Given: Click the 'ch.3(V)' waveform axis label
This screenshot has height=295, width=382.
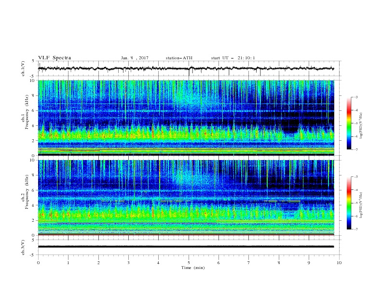Looking at the screenshot, I should point(23,247).
